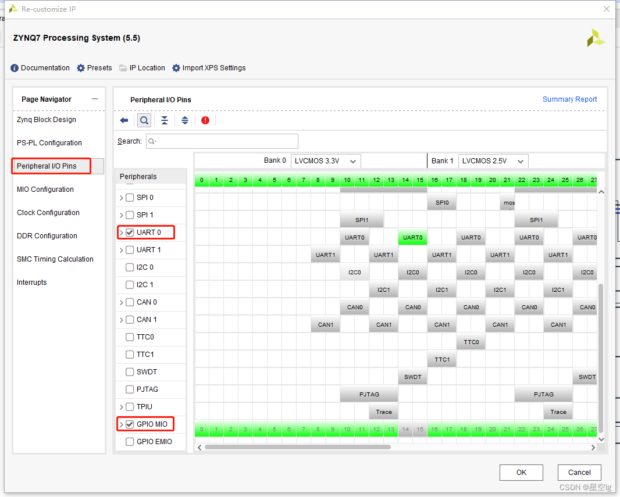Expand the SPI 0 tree row

[122, 198]
